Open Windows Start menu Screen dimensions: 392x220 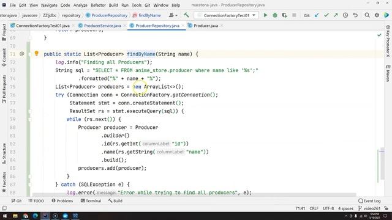[4, 216]
